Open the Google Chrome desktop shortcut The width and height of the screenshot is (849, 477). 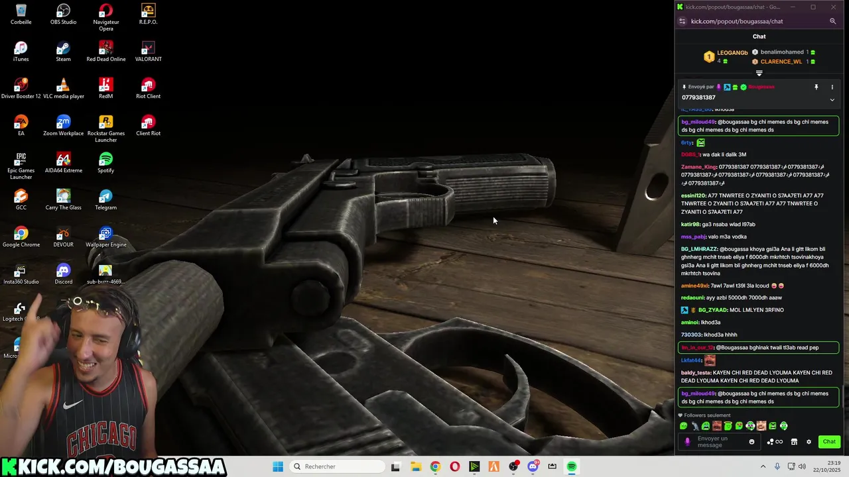(x=21, y=237)
